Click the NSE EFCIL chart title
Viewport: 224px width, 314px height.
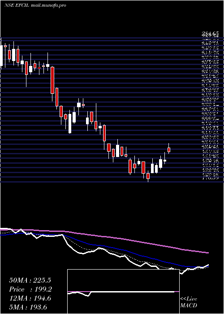[x=17, y=5]
